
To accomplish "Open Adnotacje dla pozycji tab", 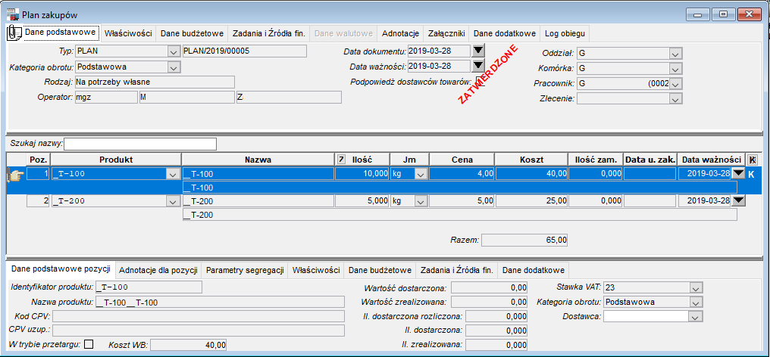I will (x=158, y=270).
